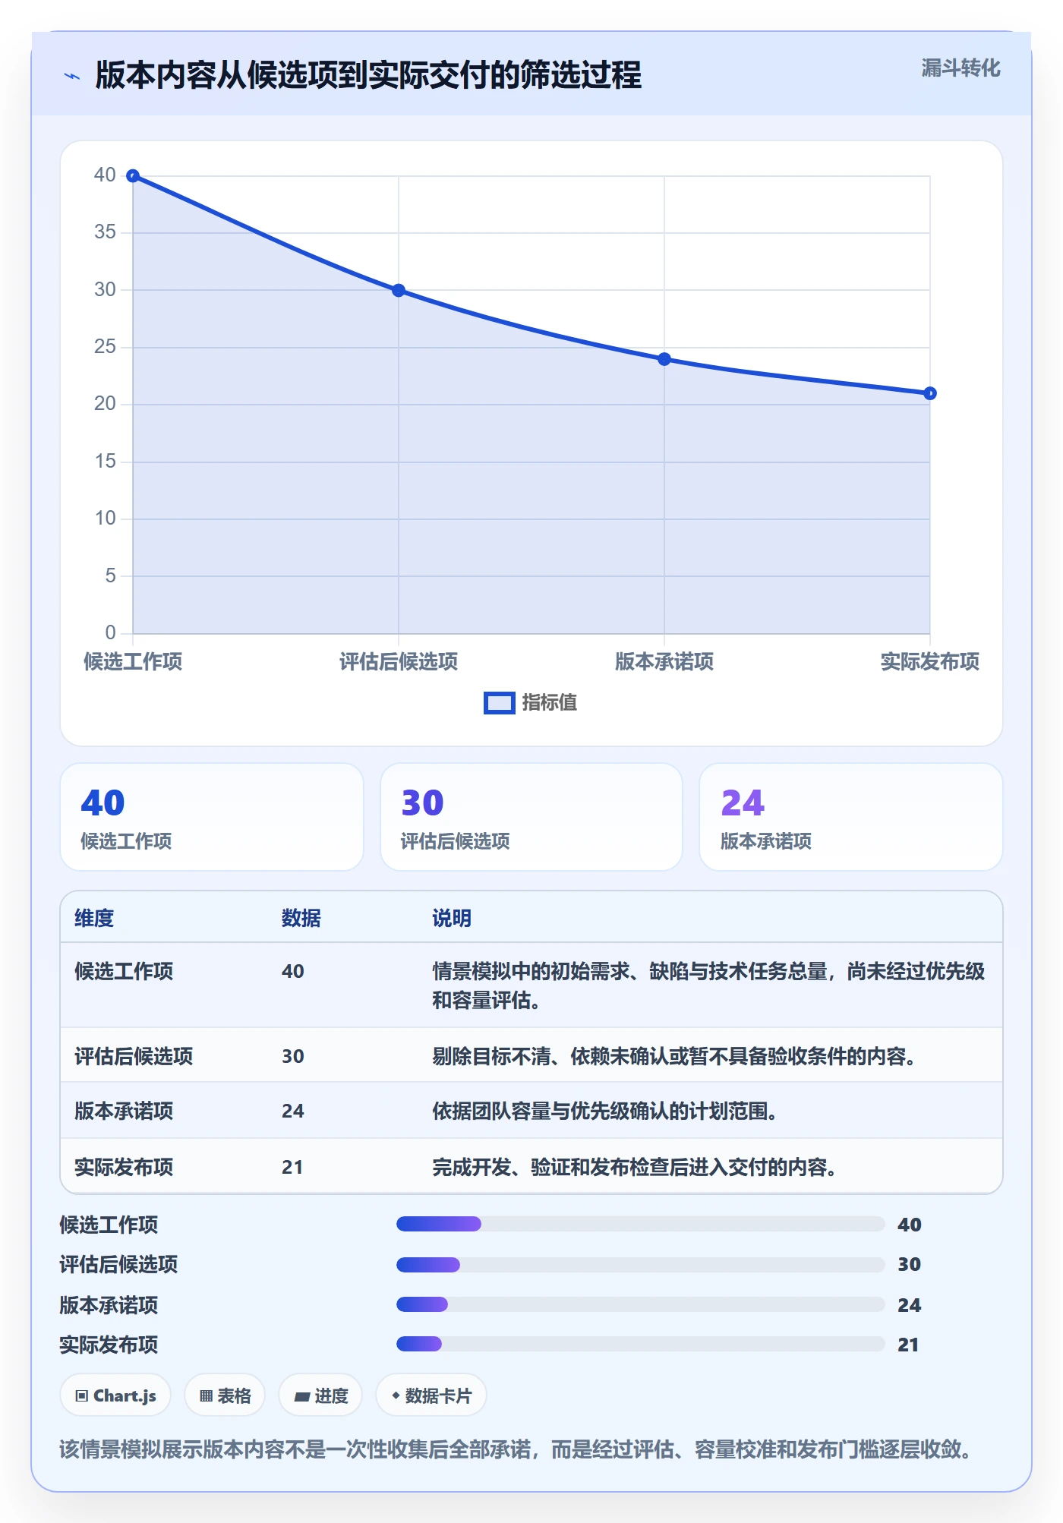Click the y-axis label 40
This screenshot has width=1063, height=1523.
point(105,175)
